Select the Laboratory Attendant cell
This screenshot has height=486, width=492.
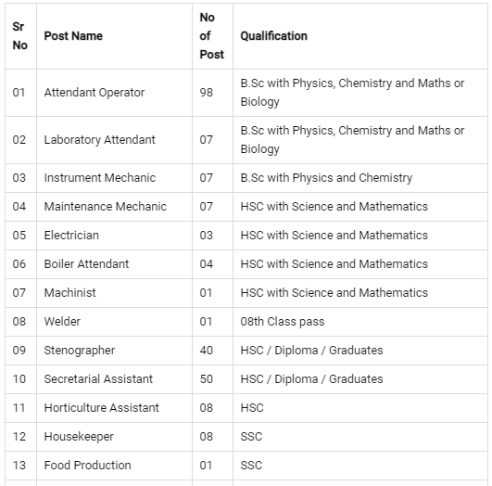click(x=99, y=140)
